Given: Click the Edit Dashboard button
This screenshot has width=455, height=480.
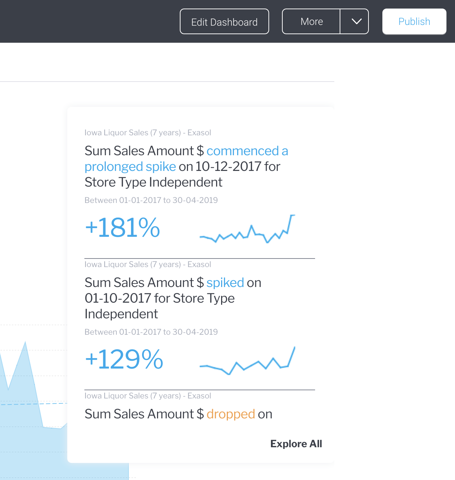Looking at the screenshot, I should pyautogui.click(x=224, y=22).
